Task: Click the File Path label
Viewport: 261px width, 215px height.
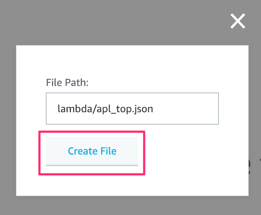Action: [x=67, y=82]
